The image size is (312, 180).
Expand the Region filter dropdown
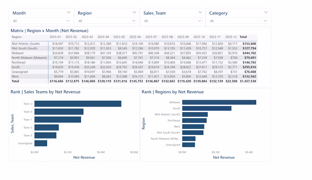tap(133, 21)
